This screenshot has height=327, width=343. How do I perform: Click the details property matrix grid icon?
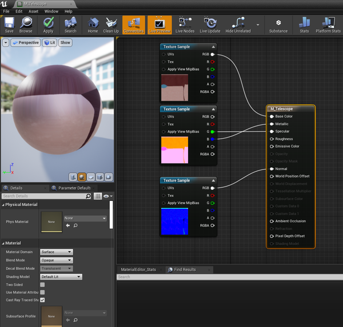98,196
